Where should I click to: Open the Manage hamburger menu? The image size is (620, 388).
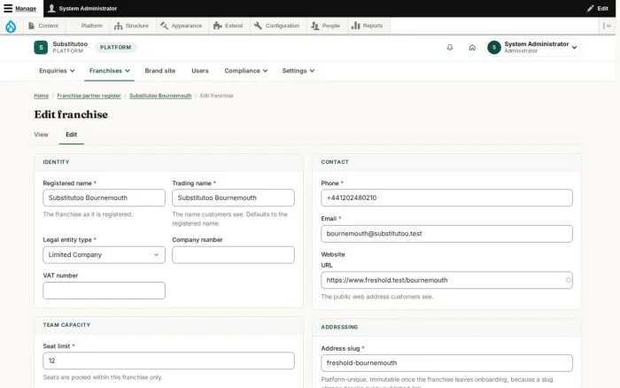tap(8, 8)
